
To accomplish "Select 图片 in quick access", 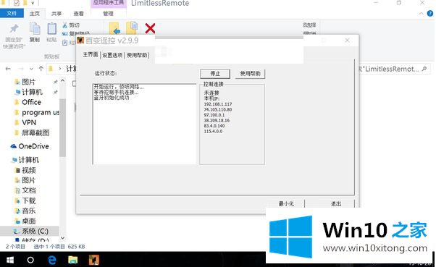I will click(x=28, y=82).
